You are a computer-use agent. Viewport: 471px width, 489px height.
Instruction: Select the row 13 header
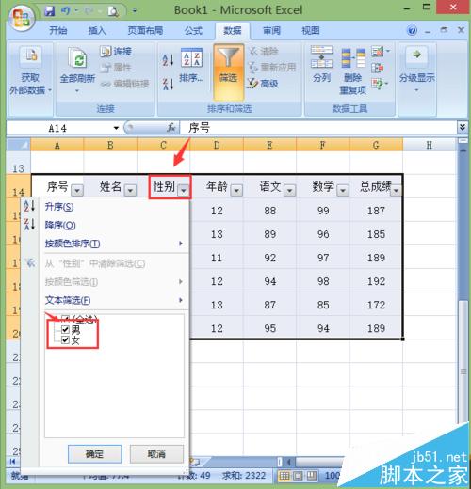click(x=19, y=163)
